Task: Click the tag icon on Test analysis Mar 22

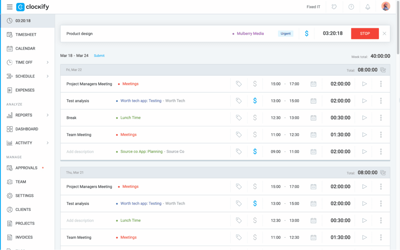Action: click(x=239, y=101)
